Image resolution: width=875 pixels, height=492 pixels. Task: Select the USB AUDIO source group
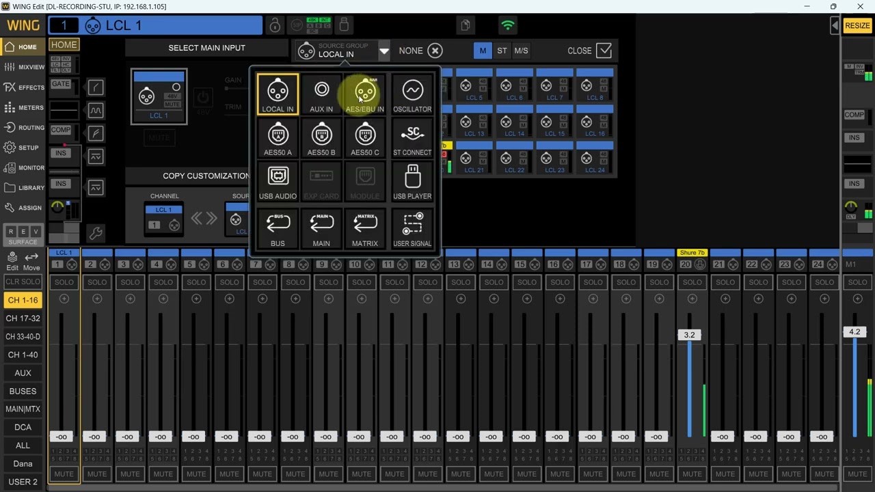278,182
